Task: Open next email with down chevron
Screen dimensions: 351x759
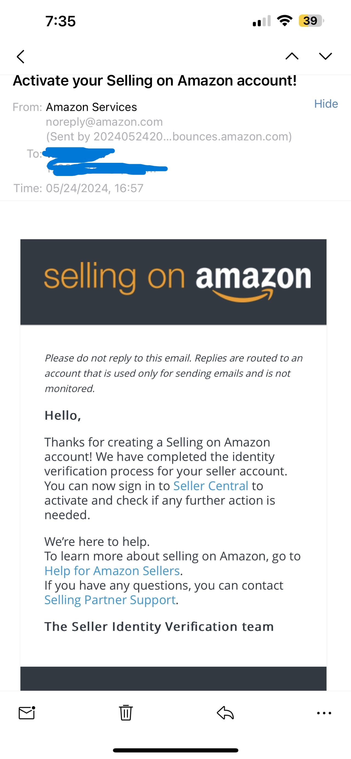Action: point(325,56)
